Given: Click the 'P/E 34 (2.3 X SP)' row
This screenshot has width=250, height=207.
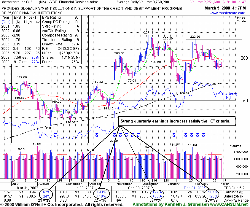Looking at the screenshot, I should (x=60, y=49).
